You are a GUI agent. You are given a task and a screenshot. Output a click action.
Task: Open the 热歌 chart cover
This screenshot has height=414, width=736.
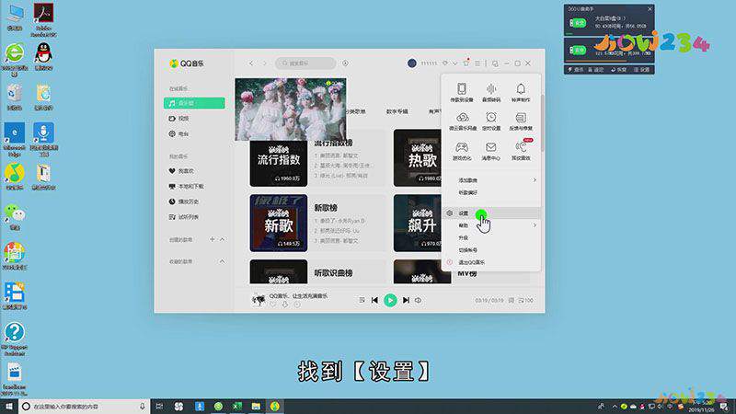[418, 157]
